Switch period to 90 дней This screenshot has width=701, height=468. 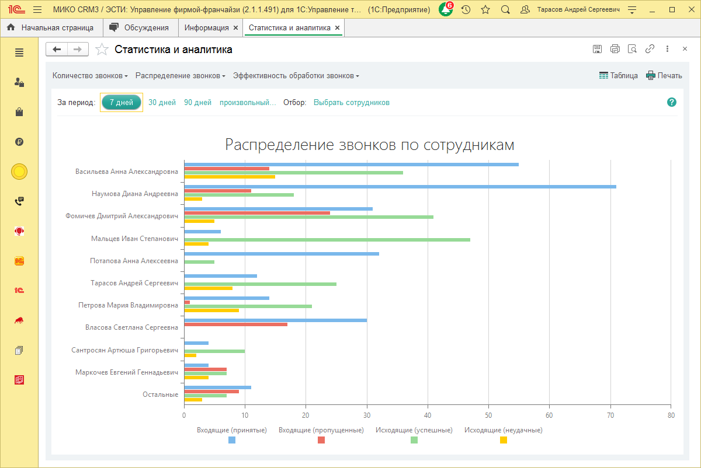pyautogui.click(x=197, y=102)
